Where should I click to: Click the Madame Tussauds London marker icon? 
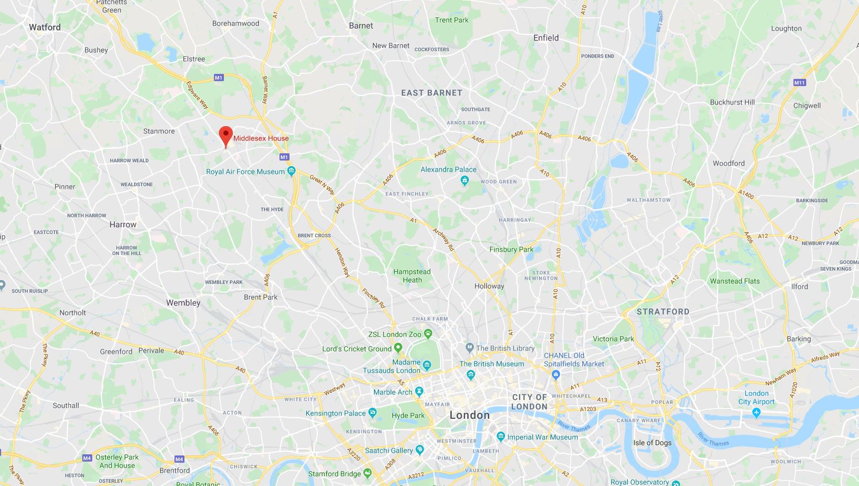tap(427, 365)
